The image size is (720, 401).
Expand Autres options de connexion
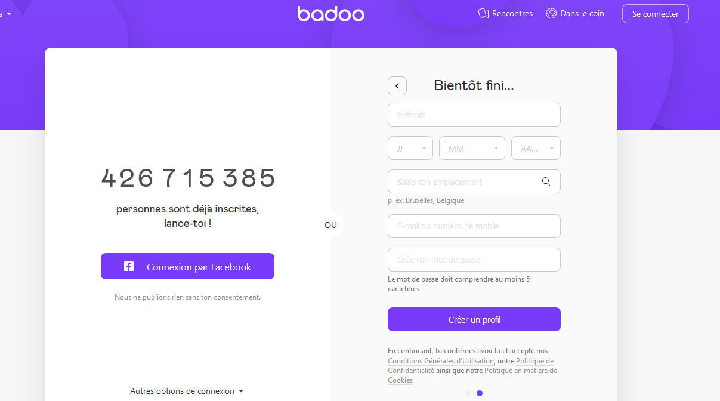coord(187,391)
